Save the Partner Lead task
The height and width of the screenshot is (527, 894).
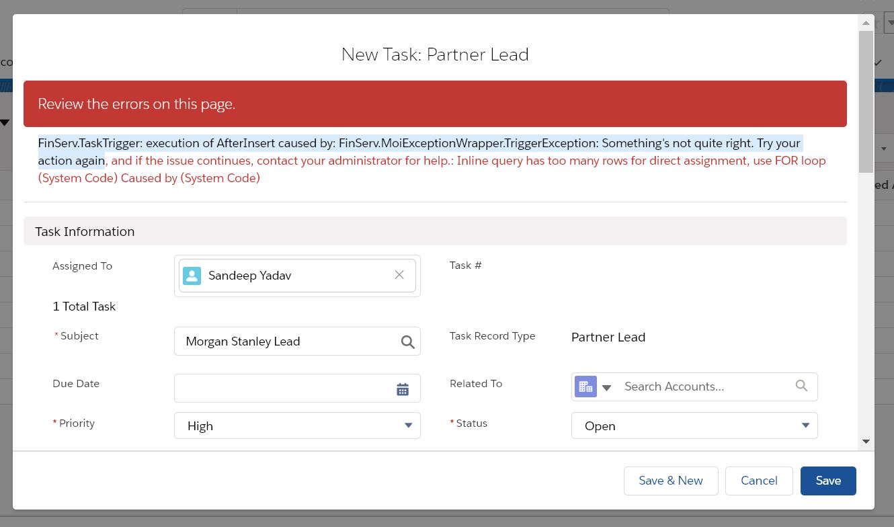point(828,481)
